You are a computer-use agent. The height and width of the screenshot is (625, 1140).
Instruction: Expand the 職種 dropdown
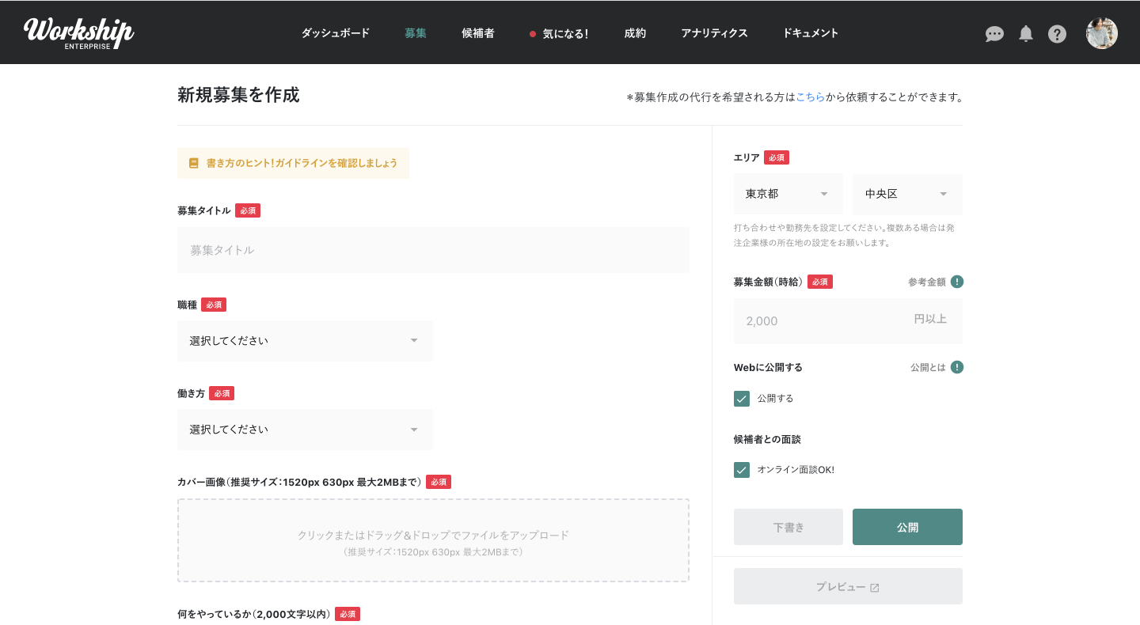(x=305, y=341)
